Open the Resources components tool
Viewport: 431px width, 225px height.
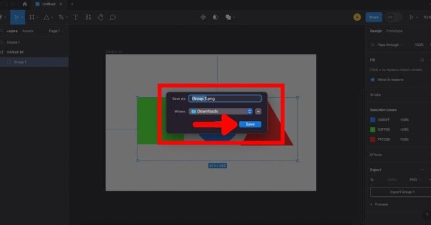[88, 17]
